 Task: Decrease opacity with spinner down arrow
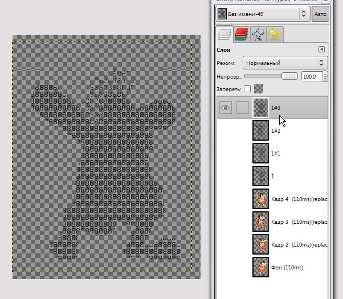tap(325, 79)
